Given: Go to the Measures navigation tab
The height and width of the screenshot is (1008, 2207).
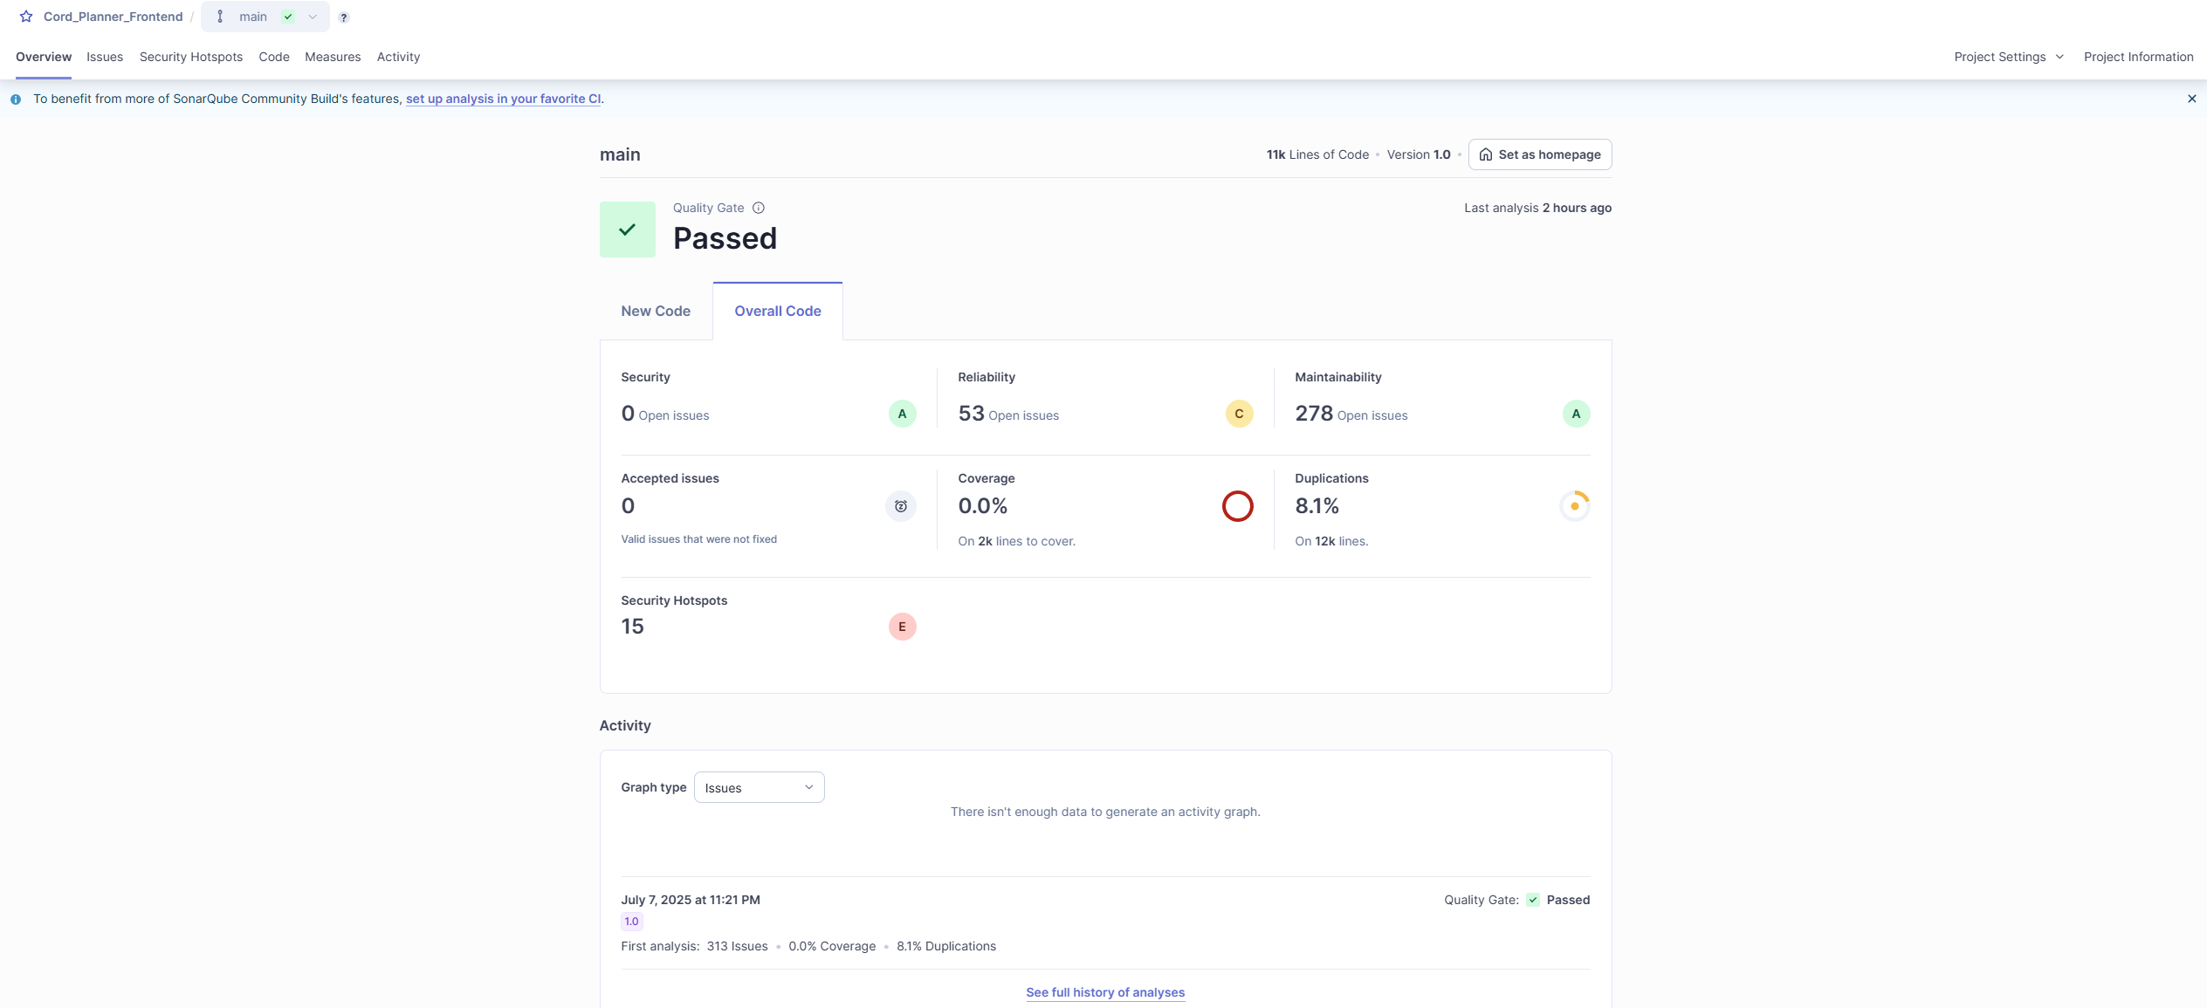Looking at the screenshot, I should coord(333,57).
